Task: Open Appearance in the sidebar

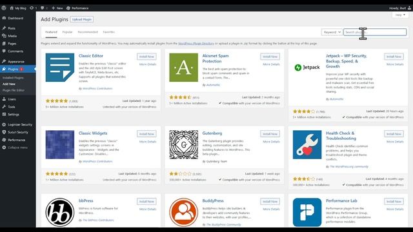Action: pos(16,61)
